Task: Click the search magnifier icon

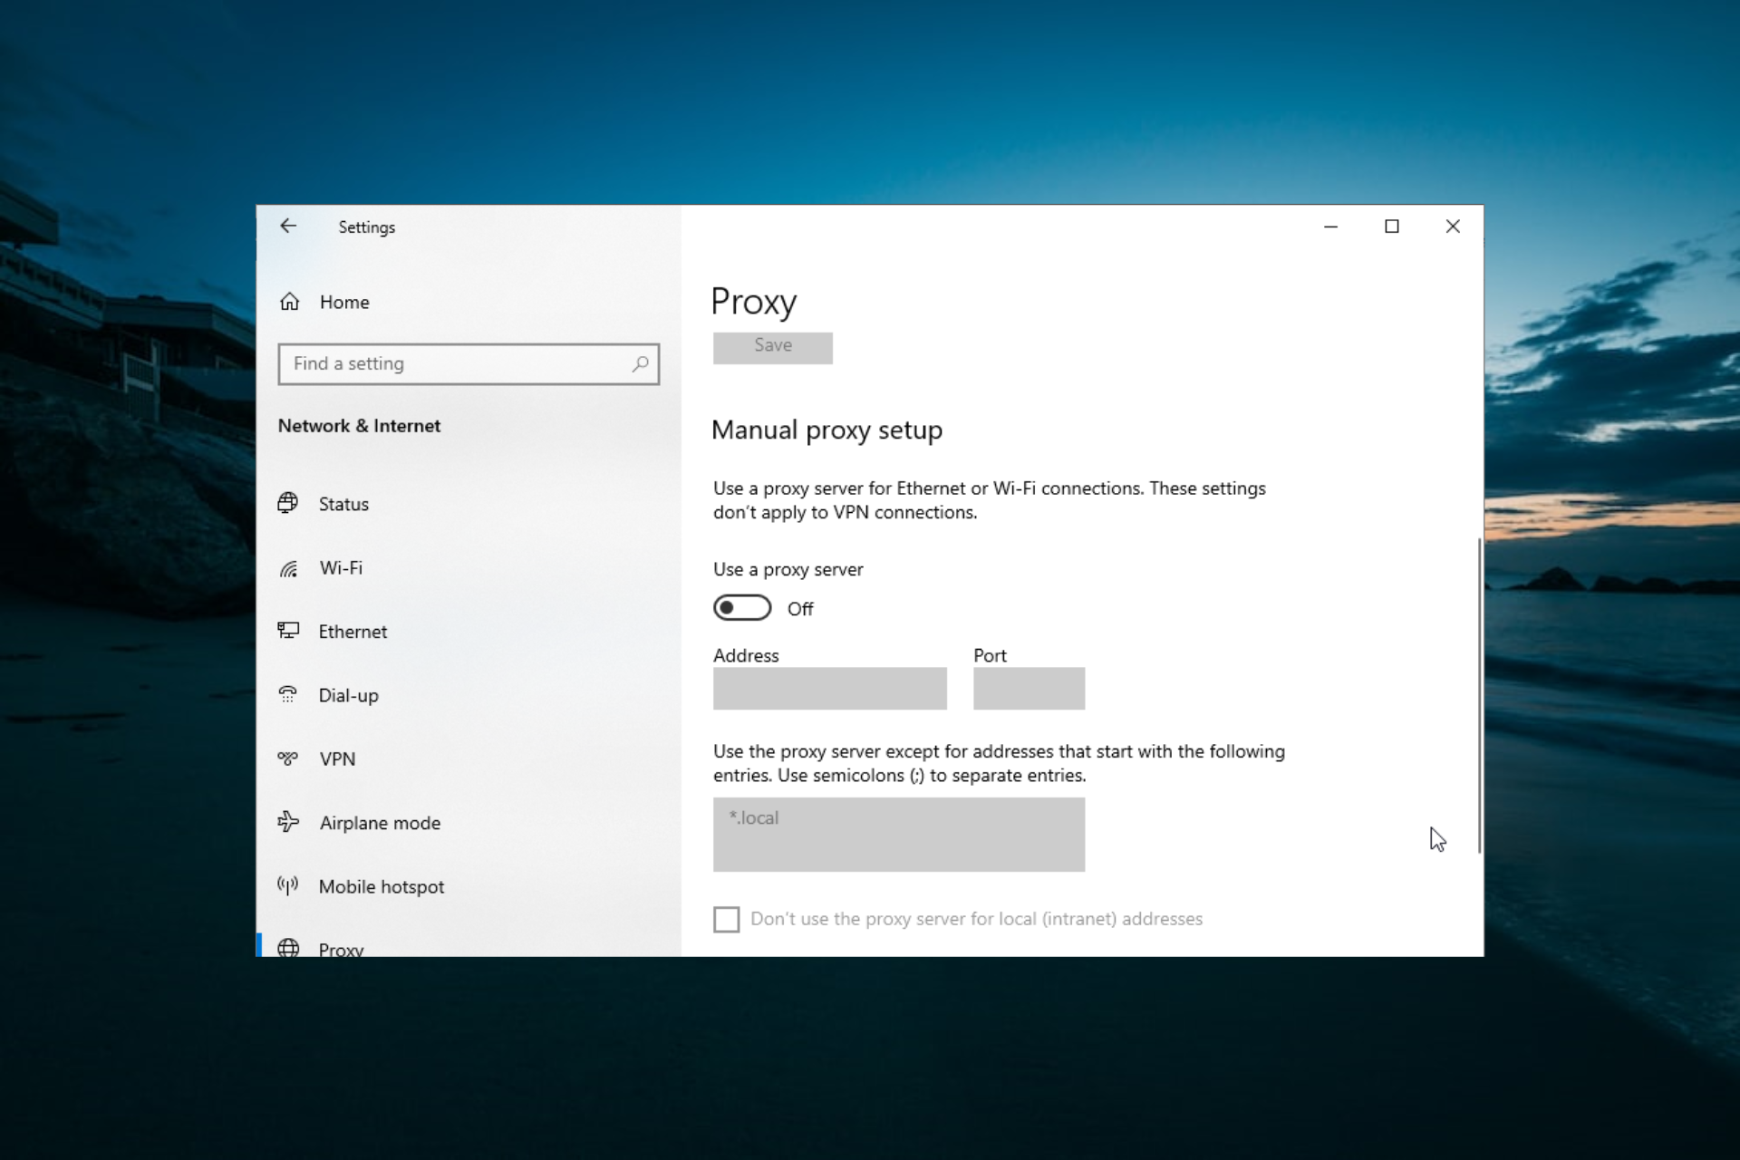Action: [x=640, y=363]
